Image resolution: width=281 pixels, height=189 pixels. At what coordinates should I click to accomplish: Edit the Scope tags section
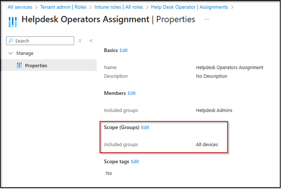click(135, 162)
